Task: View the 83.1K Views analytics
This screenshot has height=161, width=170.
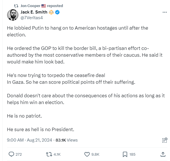Action: pos(67,140)
